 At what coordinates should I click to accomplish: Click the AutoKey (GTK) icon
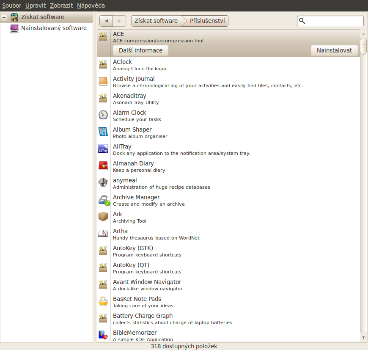pos(103,251)
